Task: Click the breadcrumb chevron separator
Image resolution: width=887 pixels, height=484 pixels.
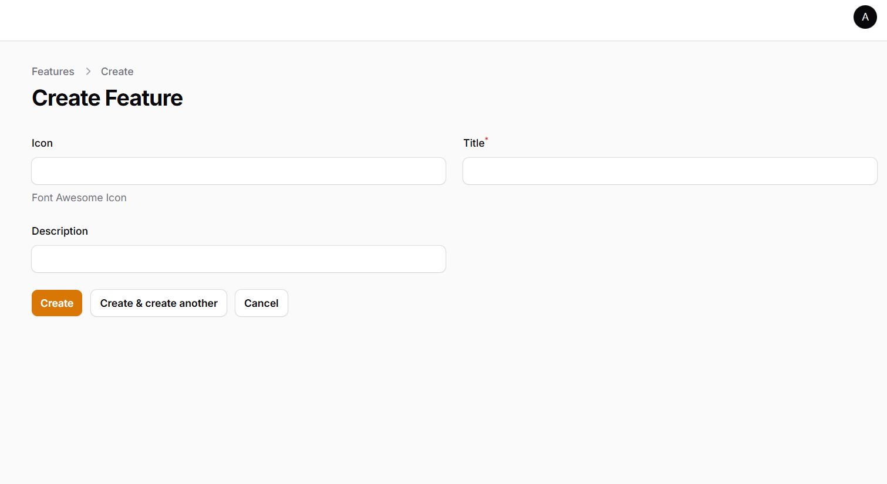Action: click(x=88, y=72)
